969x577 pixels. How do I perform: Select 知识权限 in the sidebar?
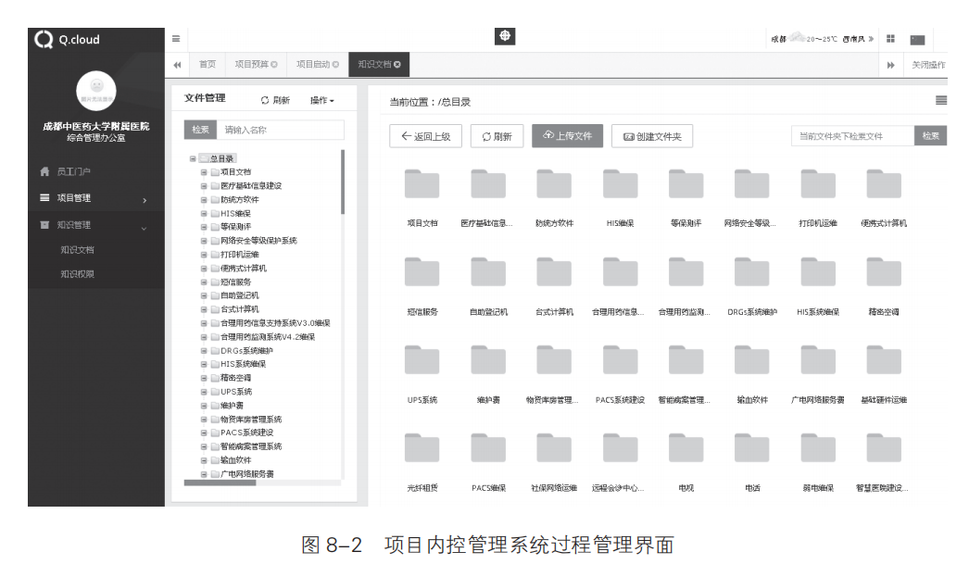77,274
